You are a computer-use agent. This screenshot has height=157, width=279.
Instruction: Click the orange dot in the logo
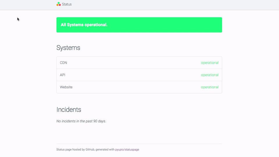click(x=58, y=5)
